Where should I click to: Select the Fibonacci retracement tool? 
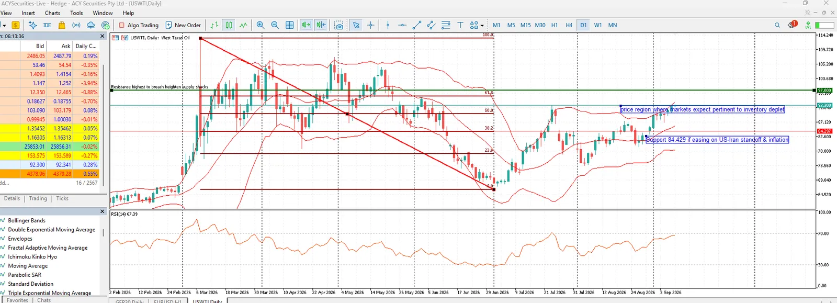[x=446, y=25]
